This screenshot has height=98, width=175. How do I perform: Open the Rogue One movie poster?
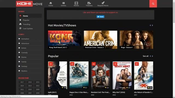[x=79, y=75]
